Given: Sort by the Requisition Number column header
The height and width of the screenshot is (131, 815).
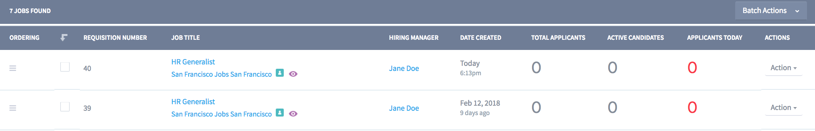Looking at the screenshot, I should [x=115, y=38].
